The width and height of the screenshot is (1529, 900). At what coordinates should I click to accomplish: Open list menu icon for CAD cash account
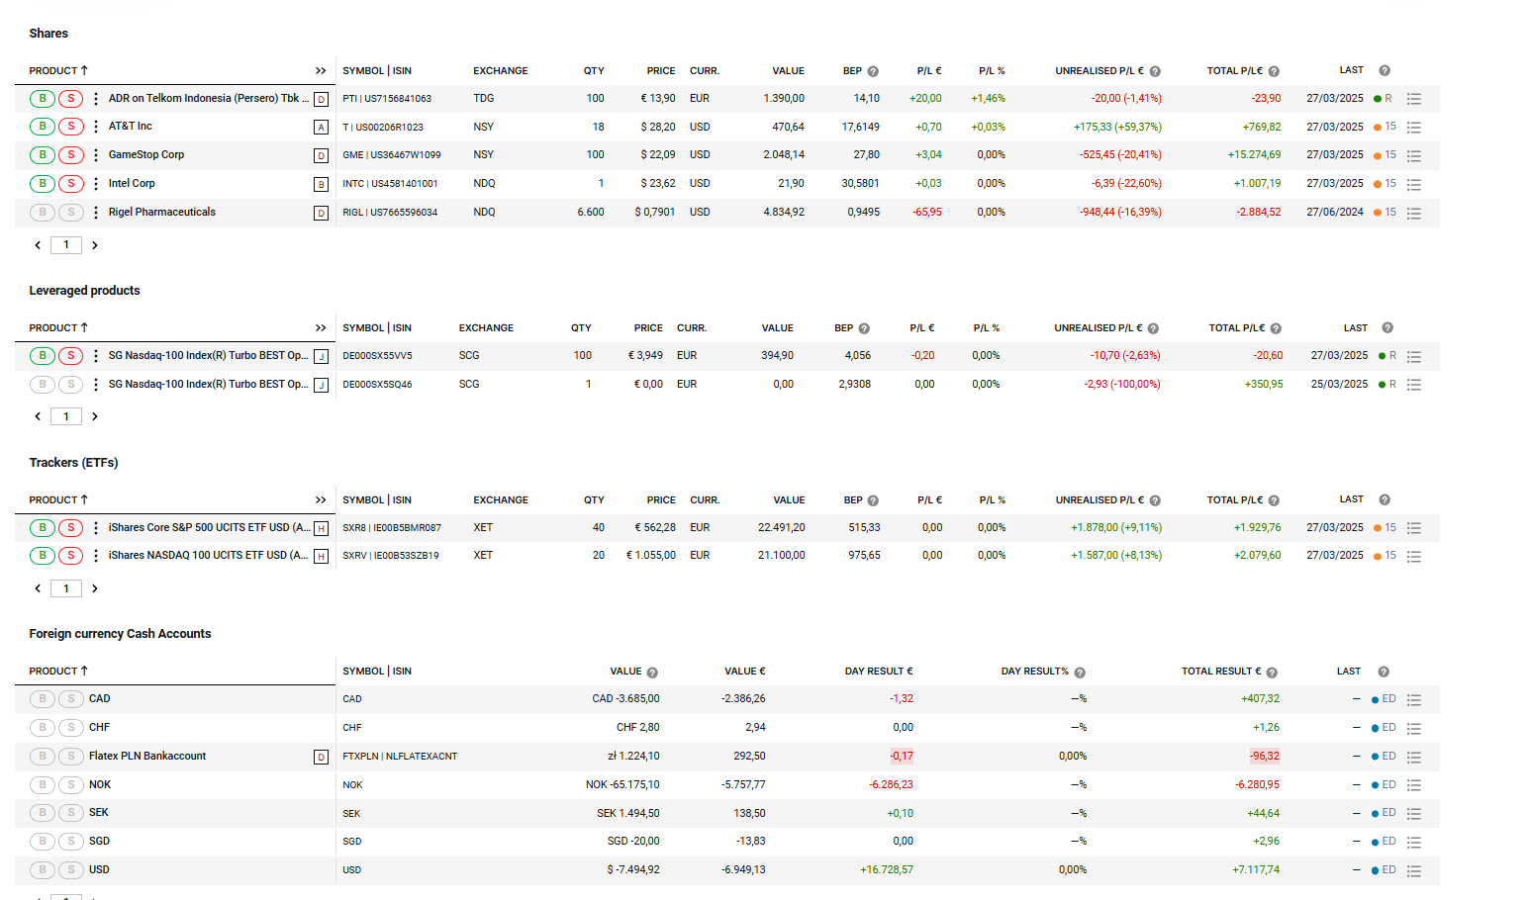click(1413, 700)
